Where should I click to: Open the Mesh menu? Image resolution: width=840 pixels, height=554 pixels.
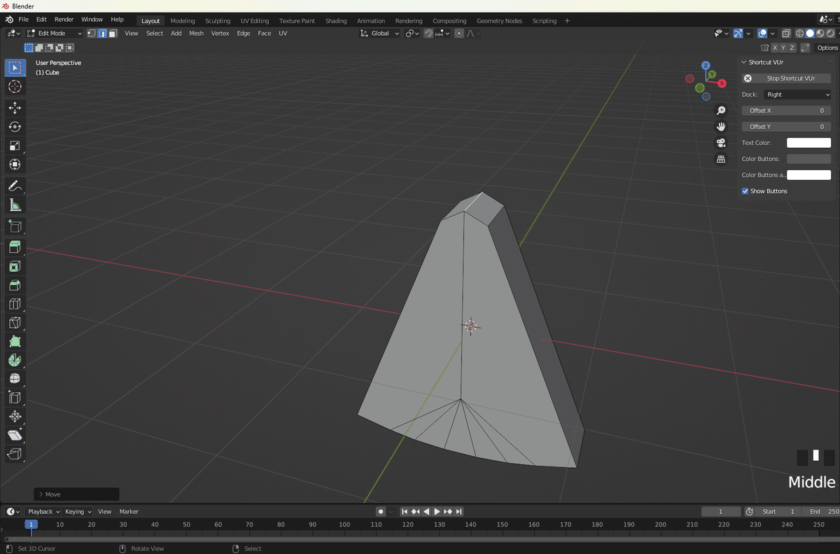pos(197,34)
